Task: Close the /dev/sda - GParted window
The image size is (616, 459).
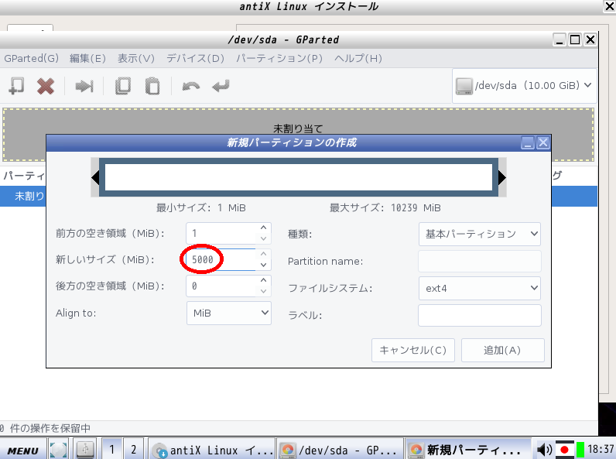Action: tap(590, 39)
